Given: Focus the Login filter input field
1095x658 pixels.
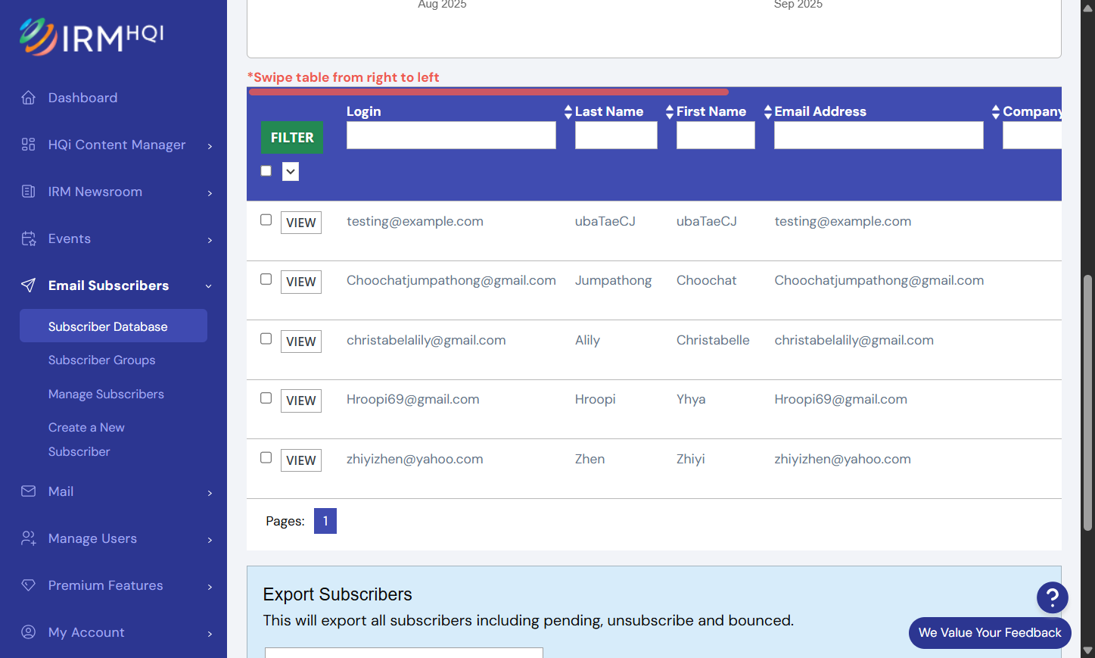Looking at the screenshot, I should (x=451, y=136).
